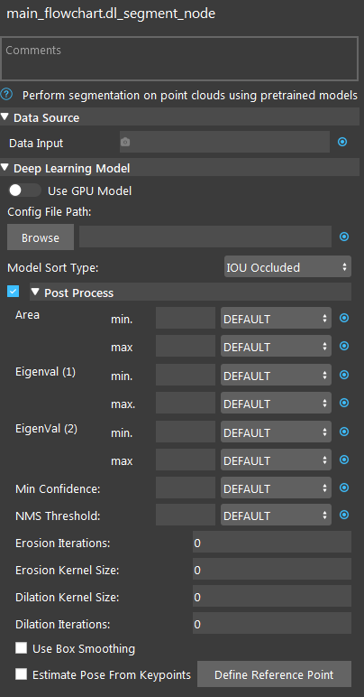
Task: Click the link icon beside Config File Path
Action: tap(344, 237)
